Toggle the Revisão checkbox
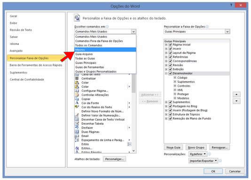This screenshot has width=251, height=180. [171, 65]
